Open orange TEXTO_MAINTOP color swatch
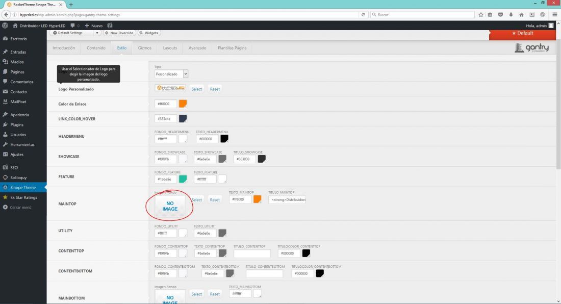561x304 pixels. tap(257, 199)
